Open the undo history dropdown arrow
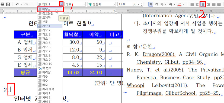224x103 pixels. [21, 4]
